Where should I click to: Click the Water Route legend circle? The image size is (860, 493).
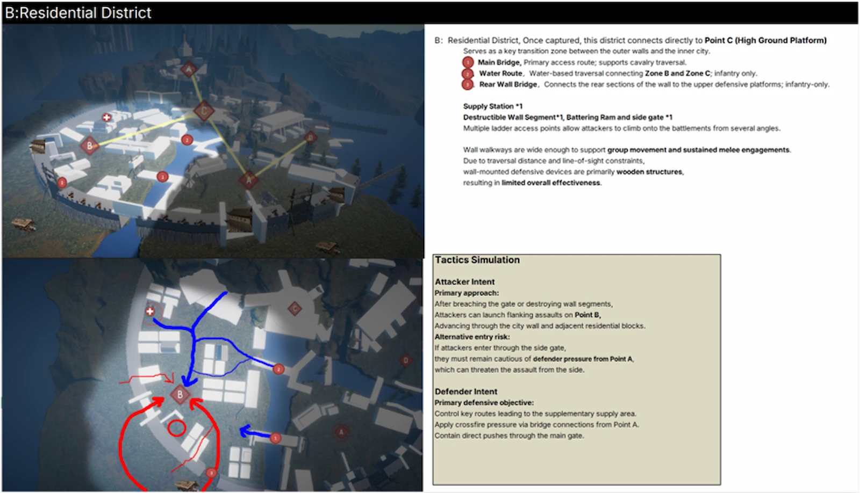tap(468, 74)
